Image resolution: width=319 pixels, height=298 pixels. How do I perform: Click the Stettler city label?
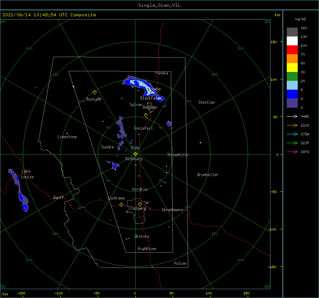click(207, 102)
